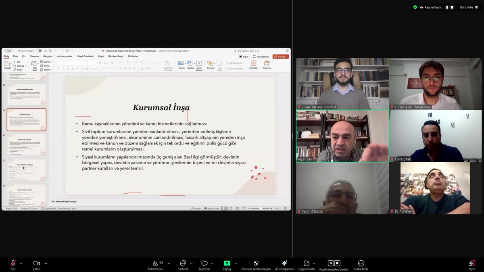484x272 pixels.
Task: Open the Ekle ribbon tab
Action: click(x=15, y=56)
